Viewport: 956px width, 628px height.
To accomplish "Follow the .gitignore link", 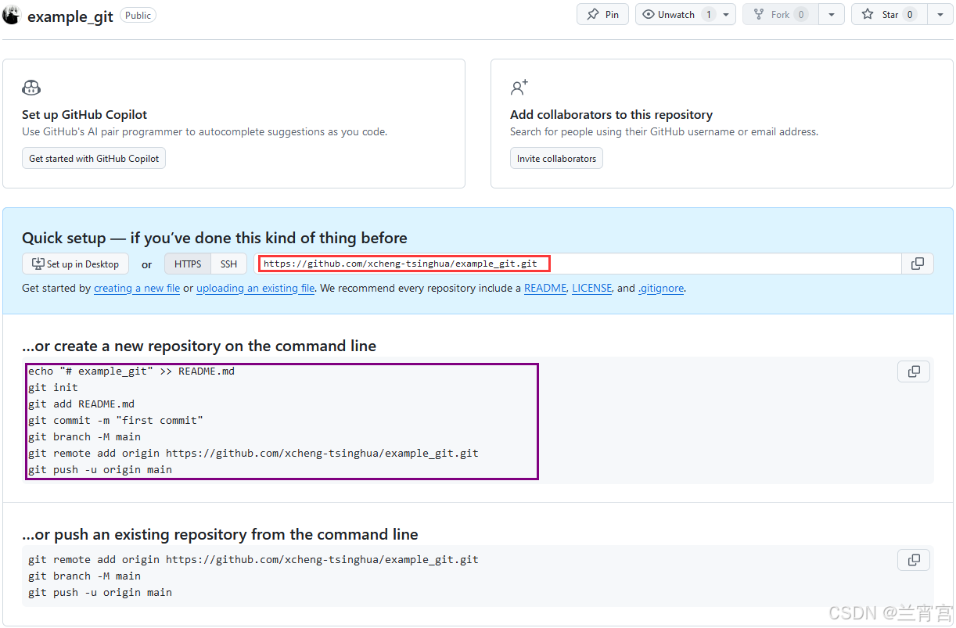I will click(x=661, y=288).
